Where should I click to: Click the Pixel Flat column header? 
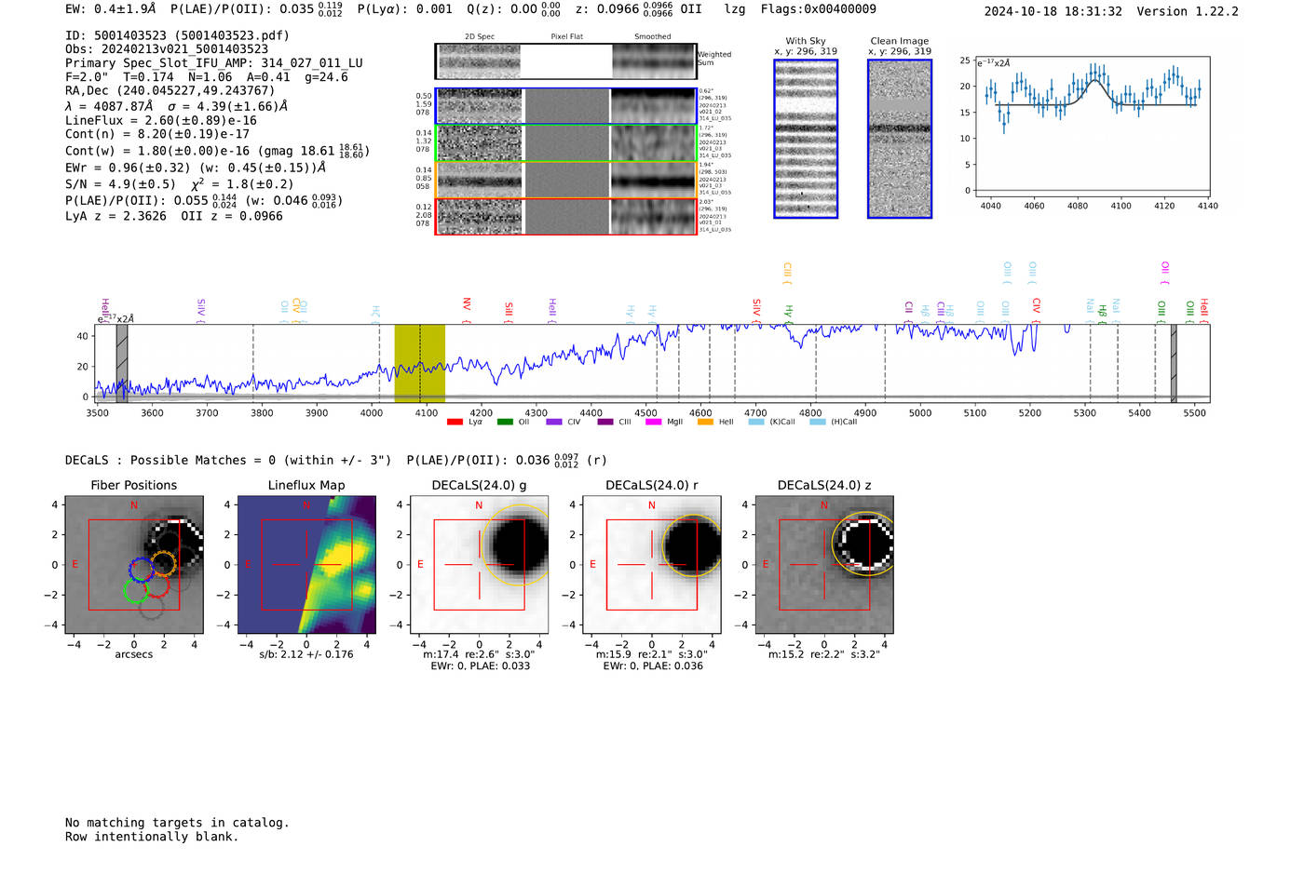click(x=566, y=37)
